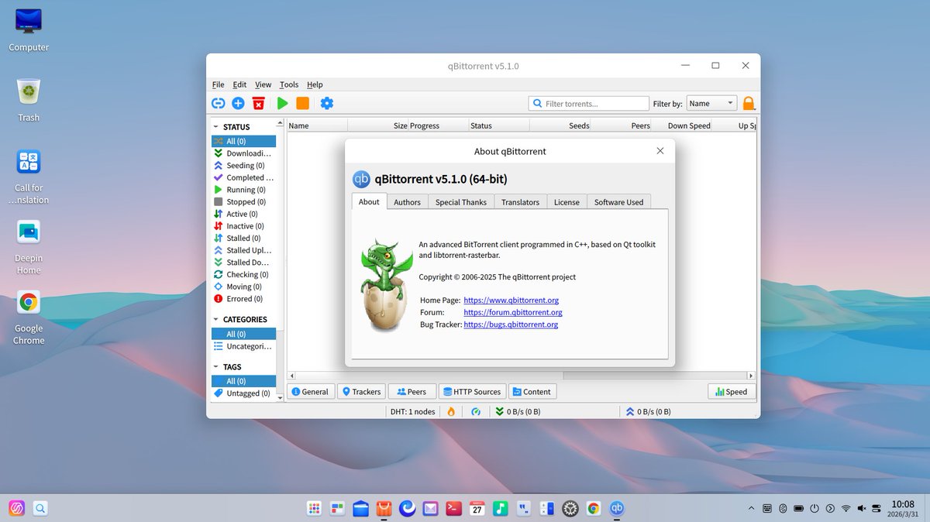The image size is (930, 522).
Task: Expand the system tray hidden icons arrow
Action: pyautogui.click(x=750, y=509)
